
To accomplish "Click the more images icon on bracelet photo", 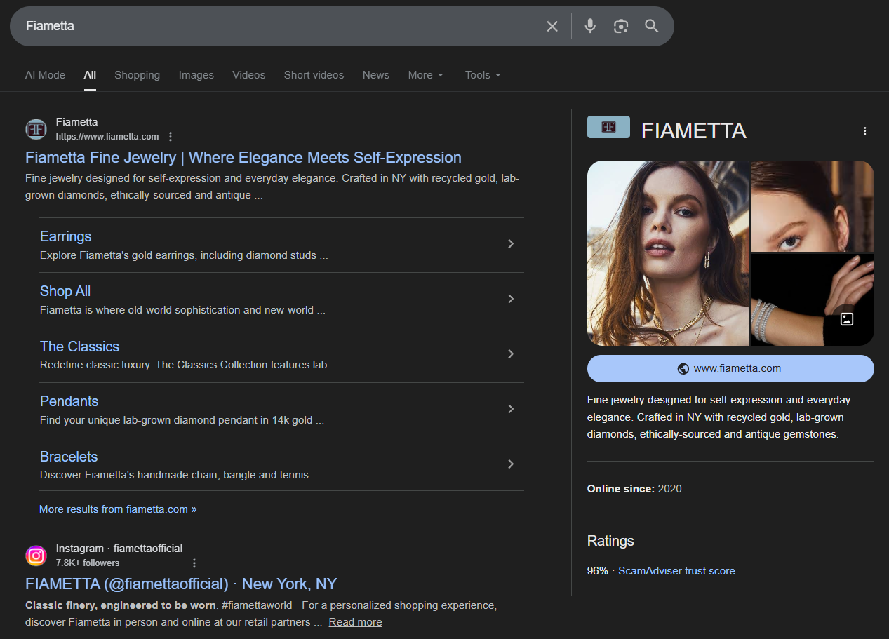I will (x=847, y=319).
